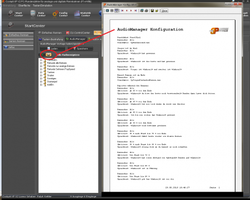Expand the AddOn tree node
250x200 pixels.
41,85
